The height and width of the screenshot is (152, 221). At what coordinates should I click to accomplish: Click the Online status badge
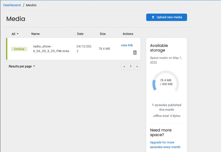19,49
